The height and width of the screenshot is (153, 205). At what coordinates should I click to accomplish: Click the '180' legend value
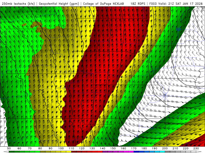(144, 148)
